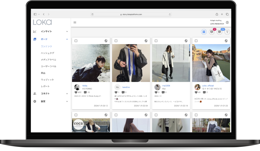
Task: Expand the インサイト sidebar section
Action: point(67,32)
